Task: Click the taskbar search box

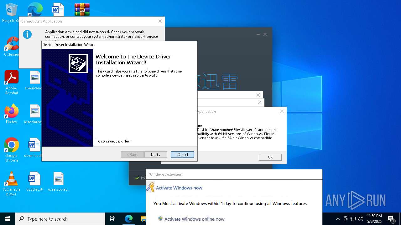Action: tap(60, 219)
